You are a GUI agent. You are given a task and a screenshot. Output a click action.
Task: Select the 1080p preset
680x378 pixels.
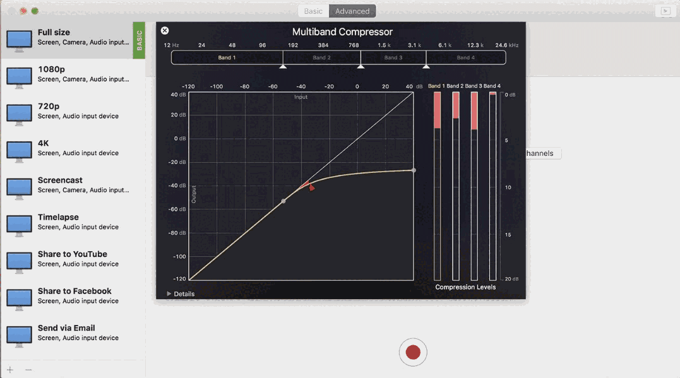pos(73,77)
